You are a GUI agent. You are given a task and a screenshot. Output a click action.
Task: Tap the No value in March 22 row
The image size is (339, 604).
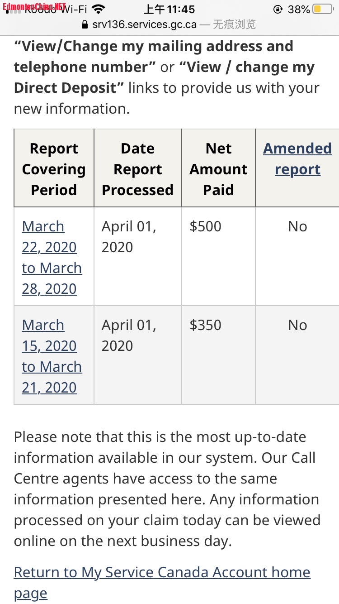pos(297,226)
